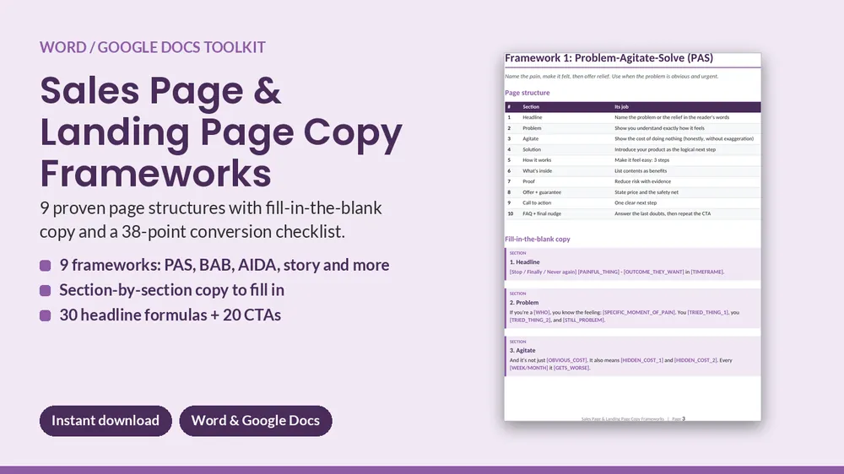
Task: Click 'Answer the last doubts, then repeat the CTA'
Action: 663,213
